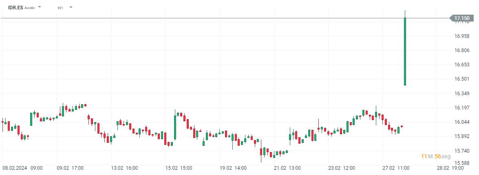This screenshot has height=175, width=479.
Task: Open the IDR.ES symbol dropdown arrow
Action: (x=40, y=7)
